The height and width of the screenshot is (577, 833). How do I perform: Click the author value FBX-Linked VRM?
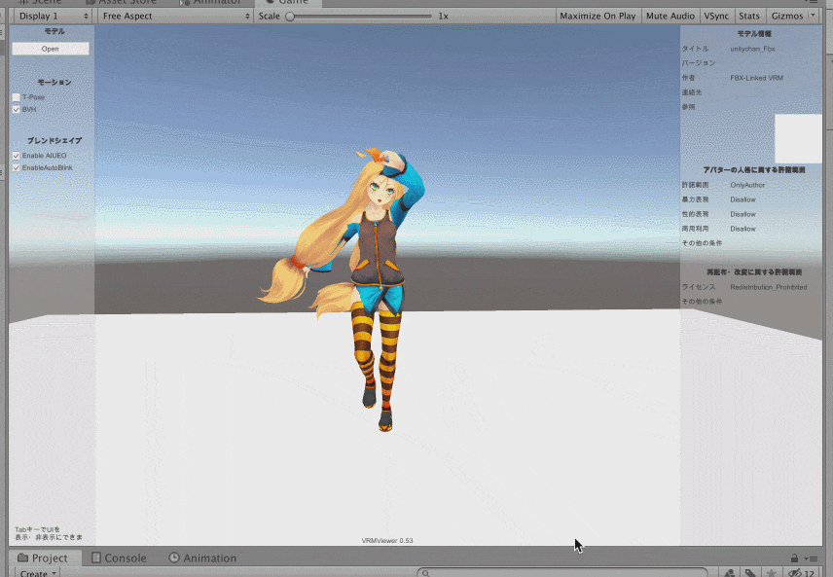tap(756, 78)
